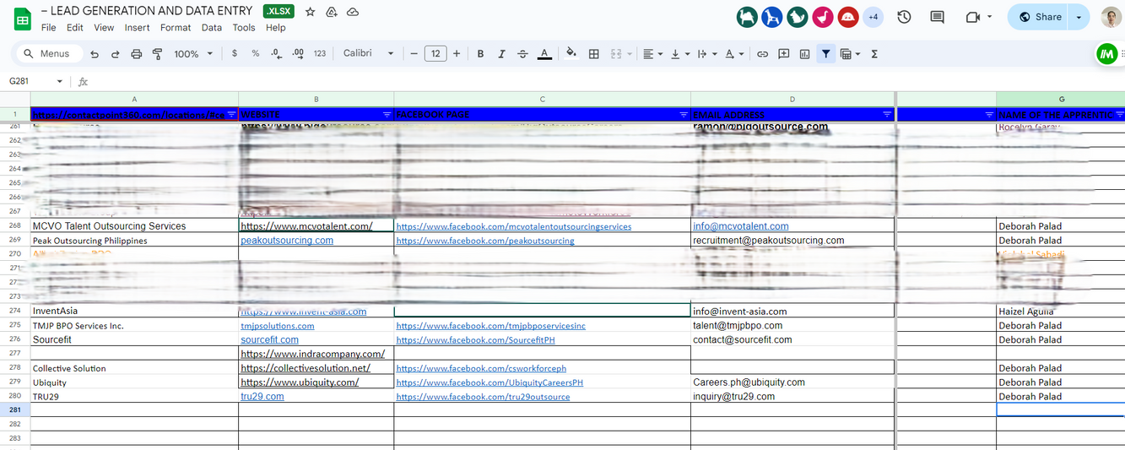Check the cloud document status icon
The height and width of the screenshot is (450, 1125).
(353, 12)
